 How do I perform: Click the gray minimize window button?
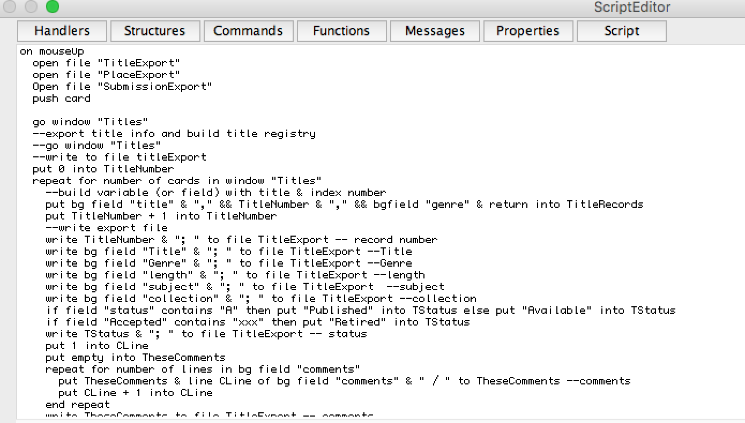31,7
